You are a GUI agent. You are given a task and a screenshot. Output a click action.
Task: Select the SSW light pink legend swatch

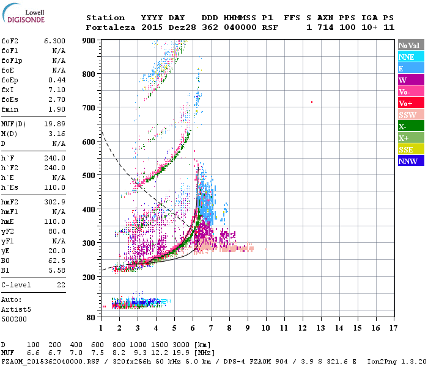[x=411, y=115]
